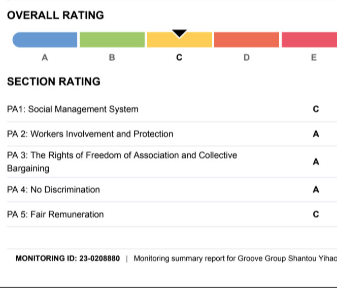This screenshot has height=288, width=337.
Task: Click the OVERALL RATING heading
Action: (x=56, y=15)
